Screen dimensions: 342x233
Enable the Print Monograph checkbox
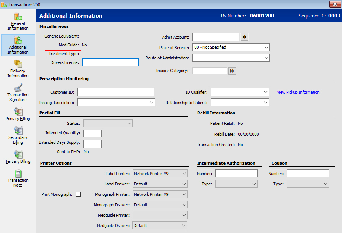78,194
